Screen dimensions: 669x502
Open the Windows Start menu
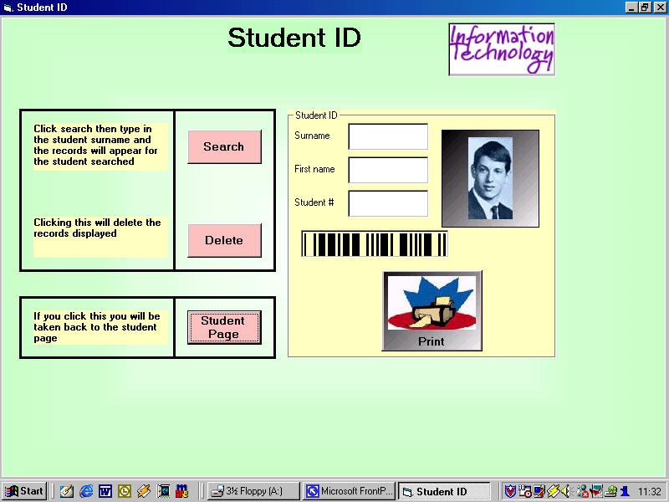pyautogui.click(x=24, y=491)
